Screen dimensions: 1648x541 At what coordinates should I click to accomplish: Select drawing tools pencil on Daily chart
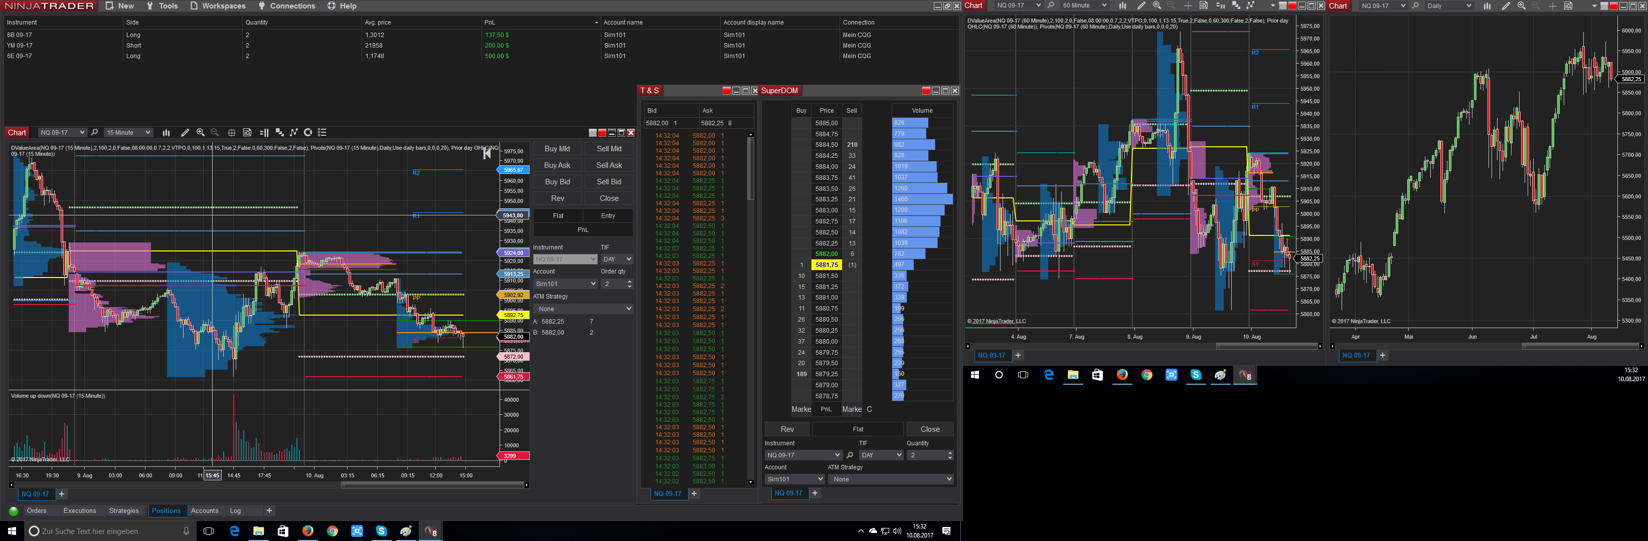point(1506,6)
